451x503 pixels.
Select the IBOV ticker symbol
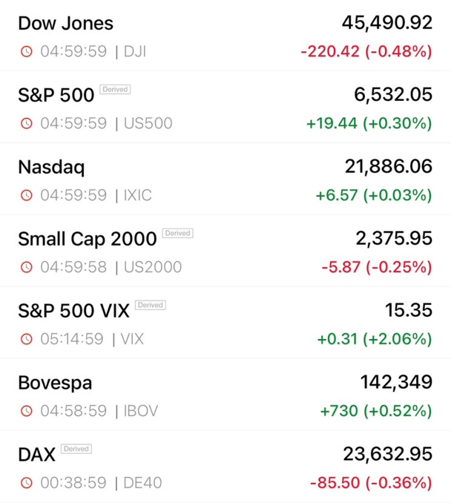(141, 411)
